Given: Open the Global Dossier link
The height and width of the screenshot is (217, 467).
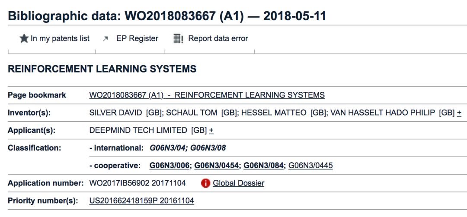Looking at the screenshot, I should (x=238, y=183).
